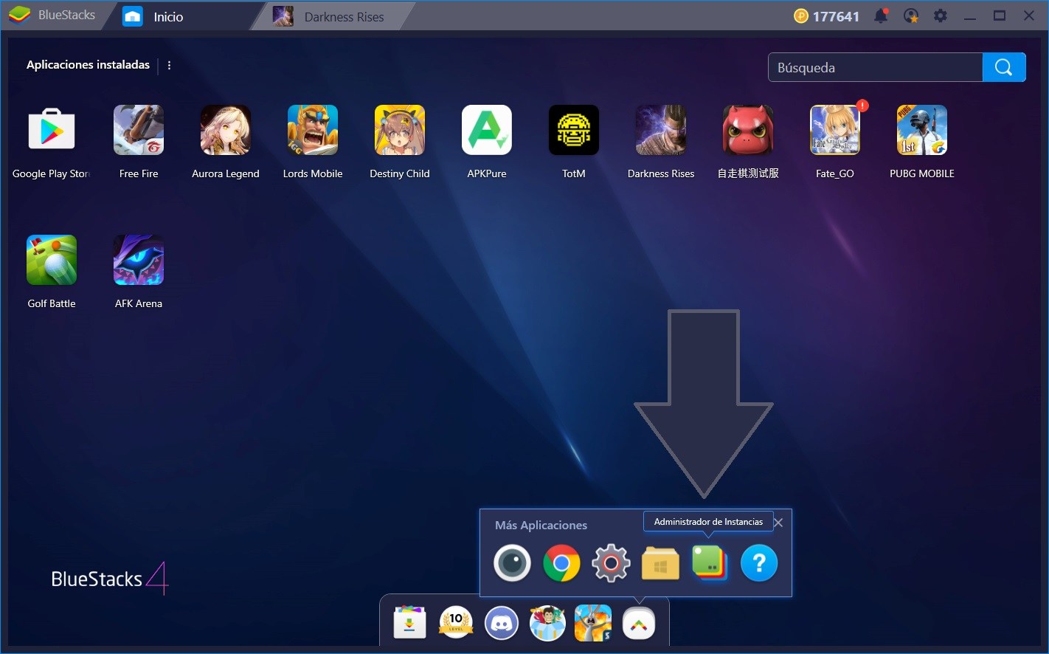Launch APKPure app

(x=487, y=130)
